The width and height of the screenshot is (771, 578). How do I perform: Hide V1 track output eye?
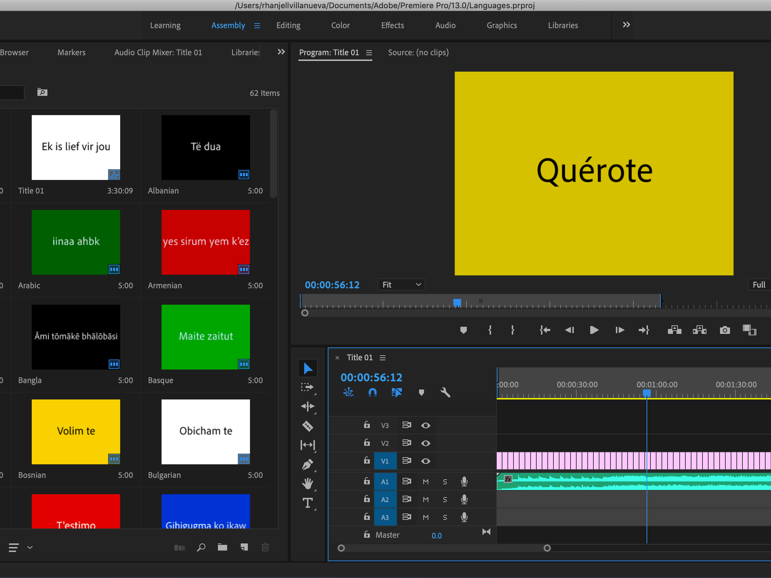[425, 461]
